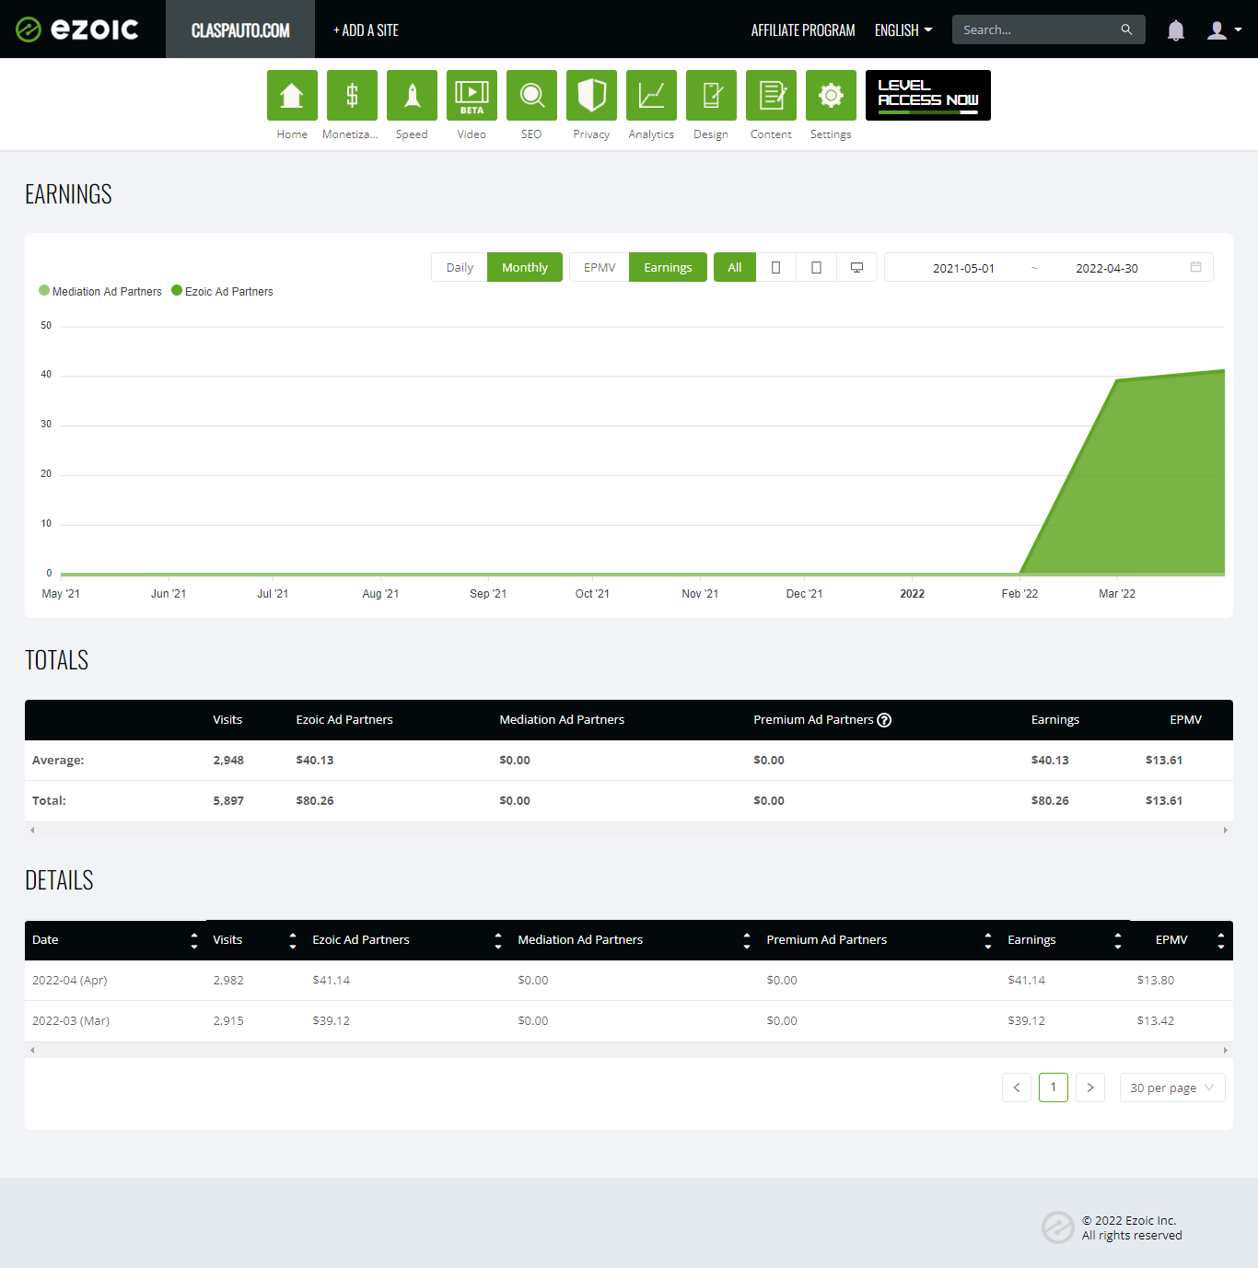This screenshot has width=1258, height=1268.
Task: Click the Ezoic logo
Action: click(77, 29)
